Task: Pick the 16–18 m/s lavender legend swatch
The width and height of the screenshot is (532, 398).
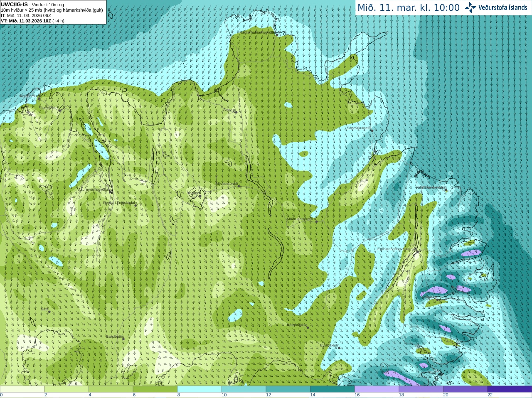Action: click(x=377, y=389)
